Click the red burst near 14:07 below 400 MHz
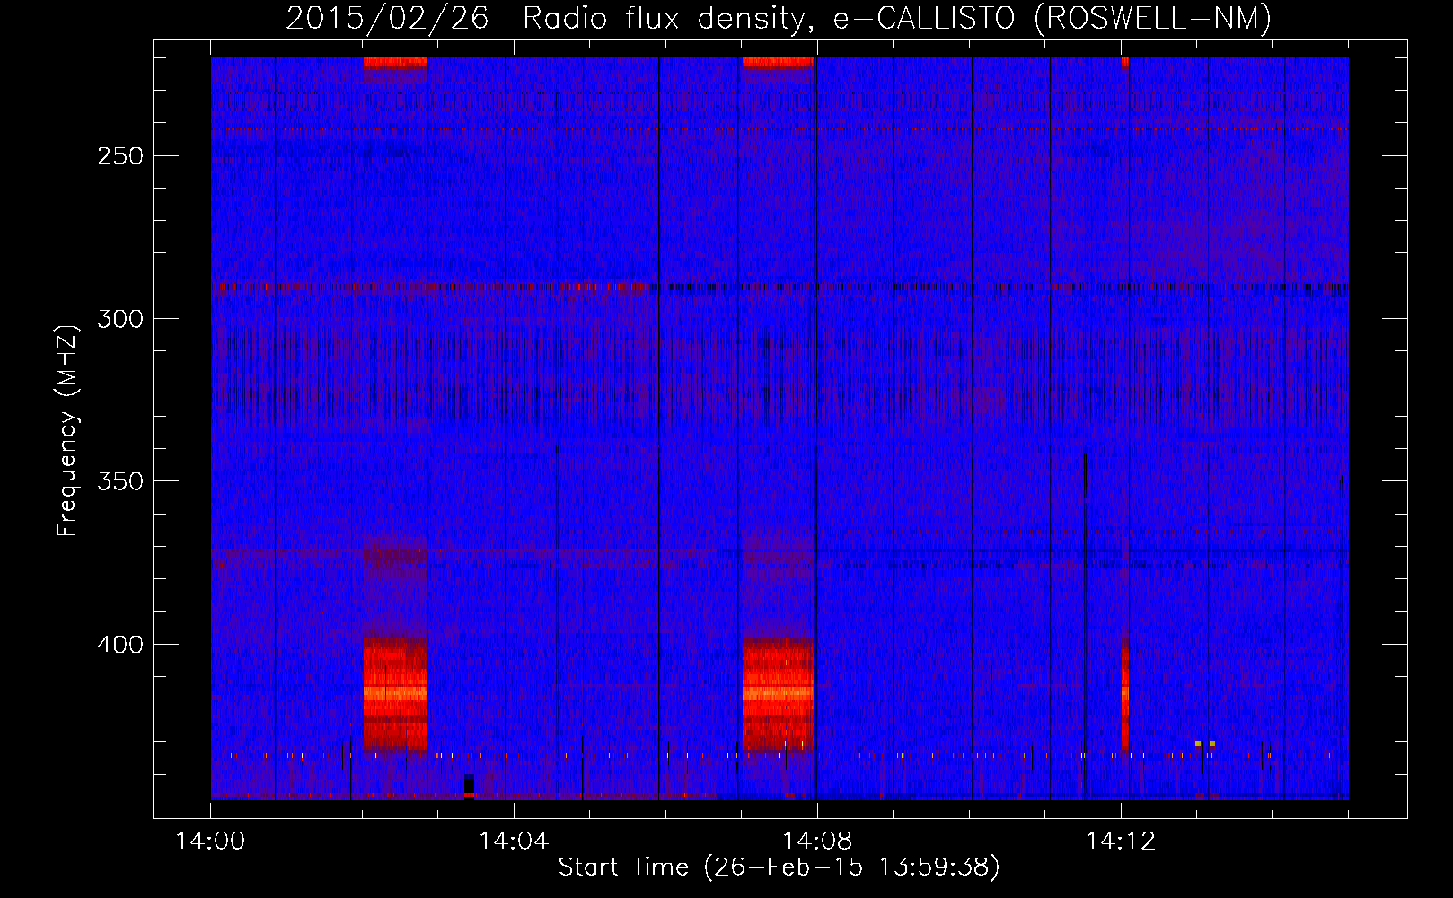This screenshot has width=1453, height=898. tap(778, 695)
